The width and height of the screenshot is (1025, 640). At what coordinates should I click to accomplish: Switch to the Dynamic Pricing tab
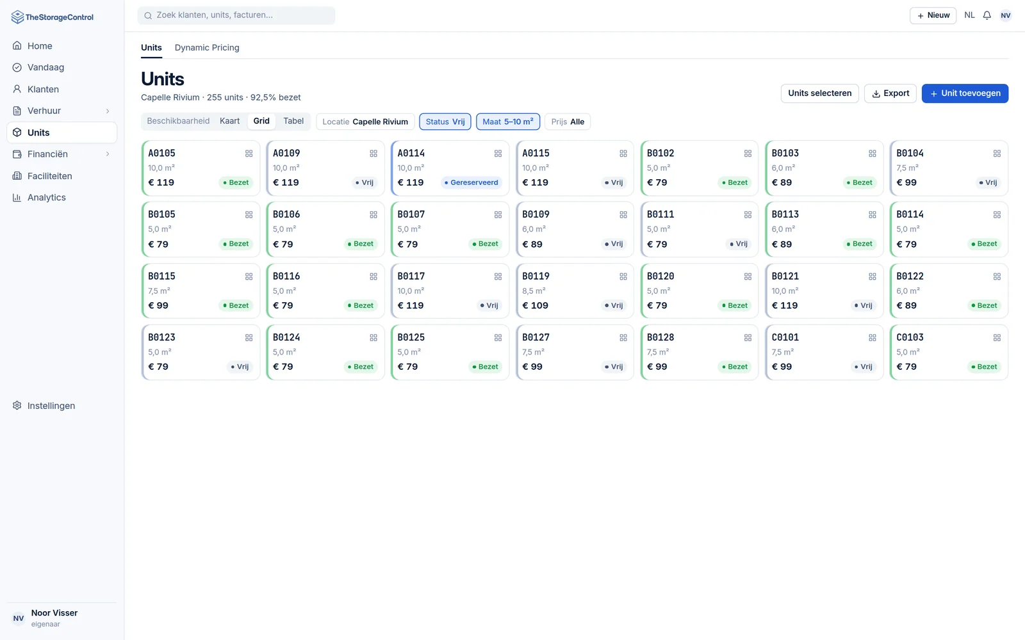207,47
